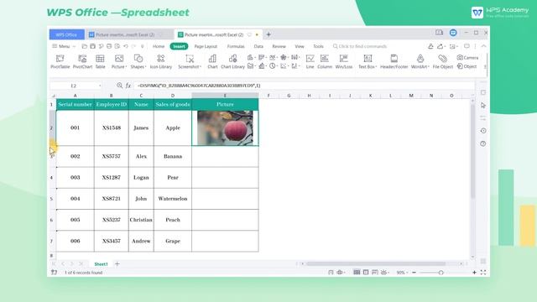
Task: Click the Camera tool
Action: click(467, 58)
